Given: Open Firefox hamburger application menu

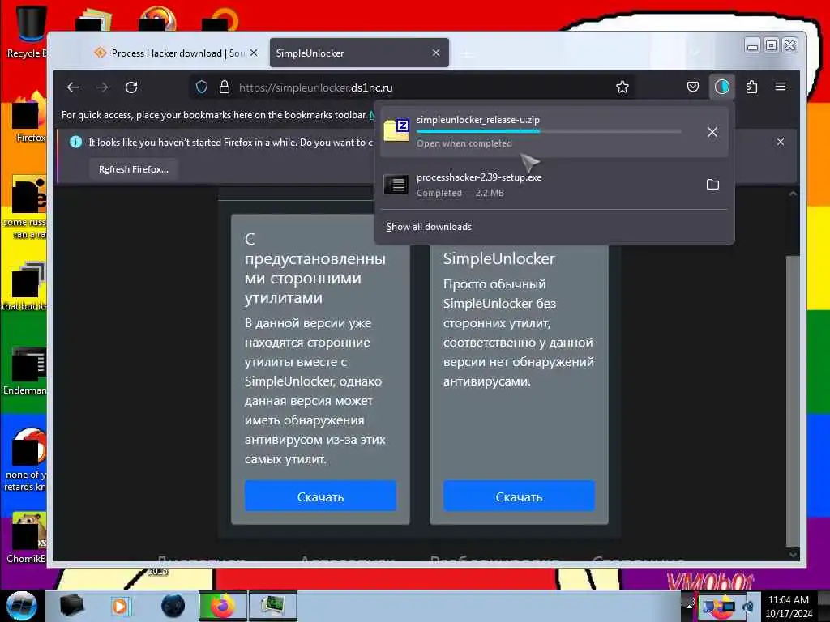Looking at the screenshot, I should pyautogui.click(x=781, y=87).
